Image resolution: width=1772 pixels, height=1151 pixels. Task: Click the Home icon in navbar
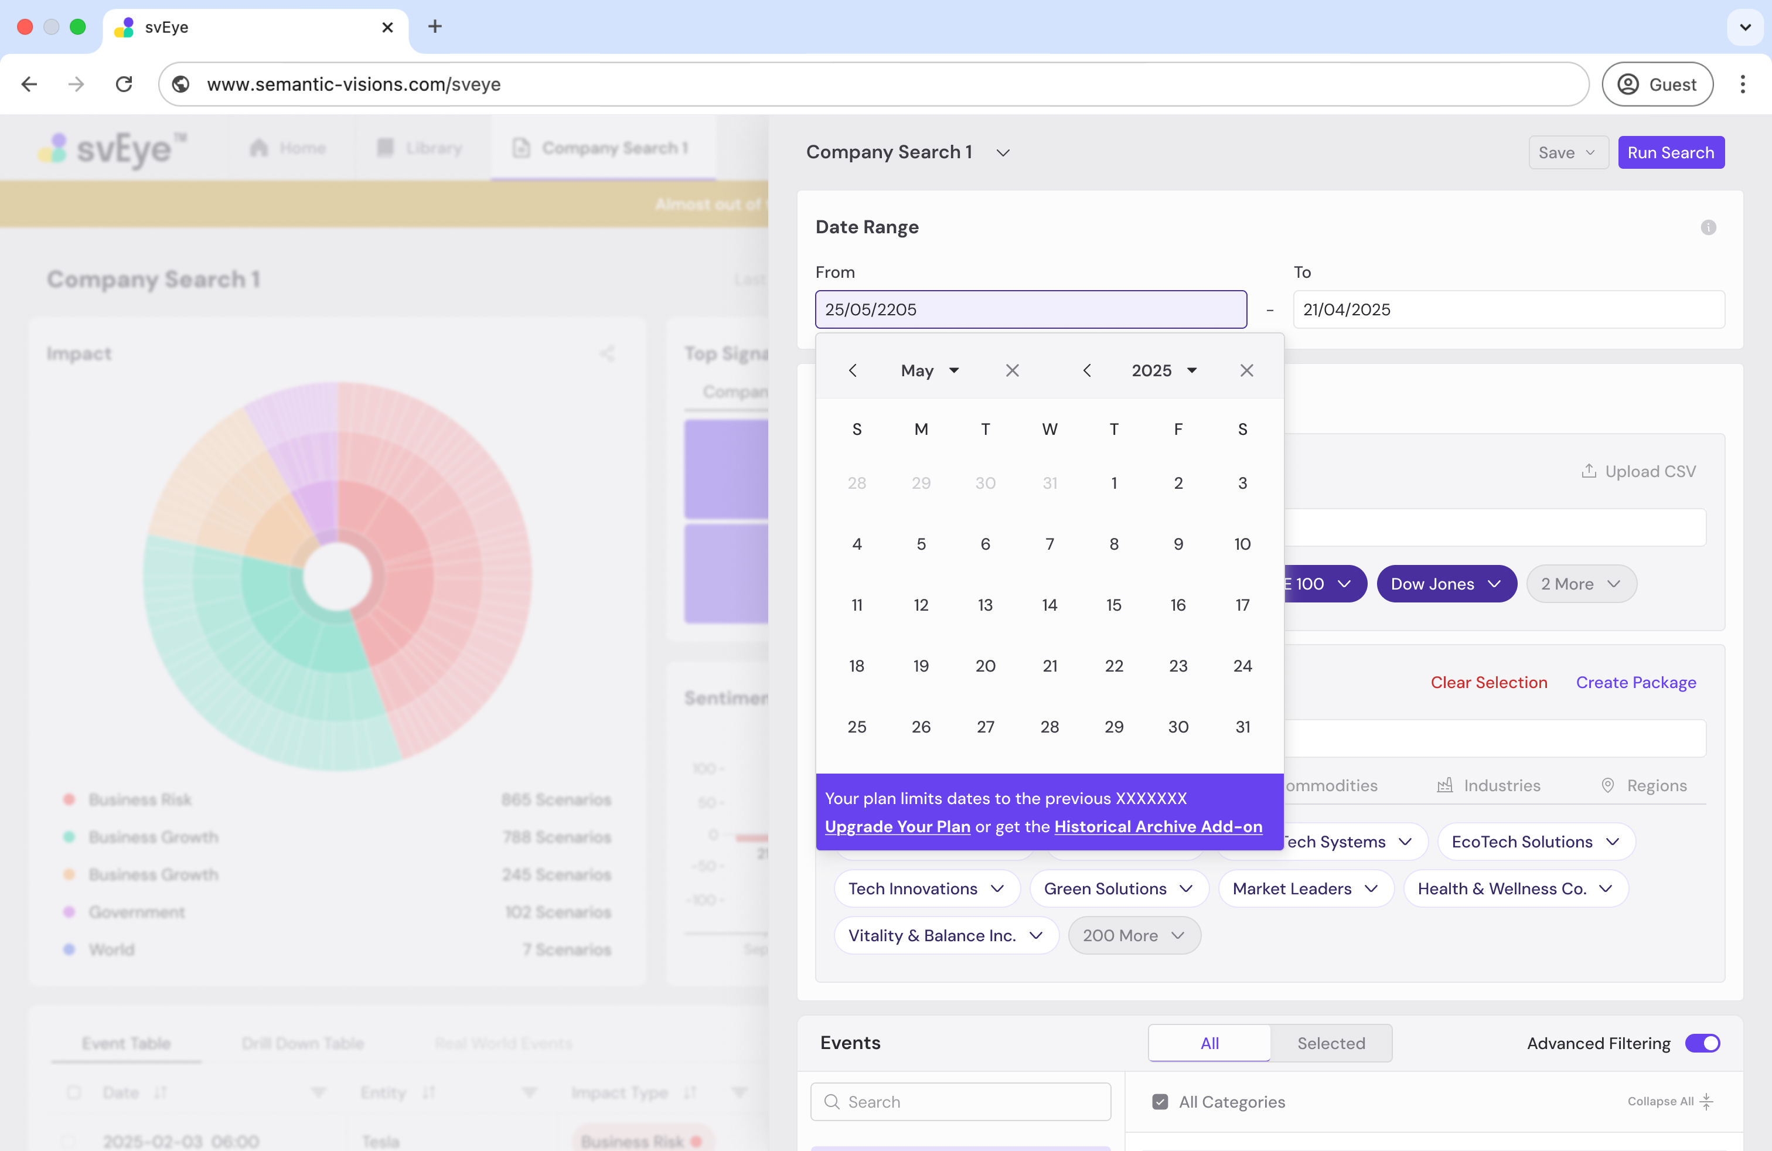coord(258,148)
